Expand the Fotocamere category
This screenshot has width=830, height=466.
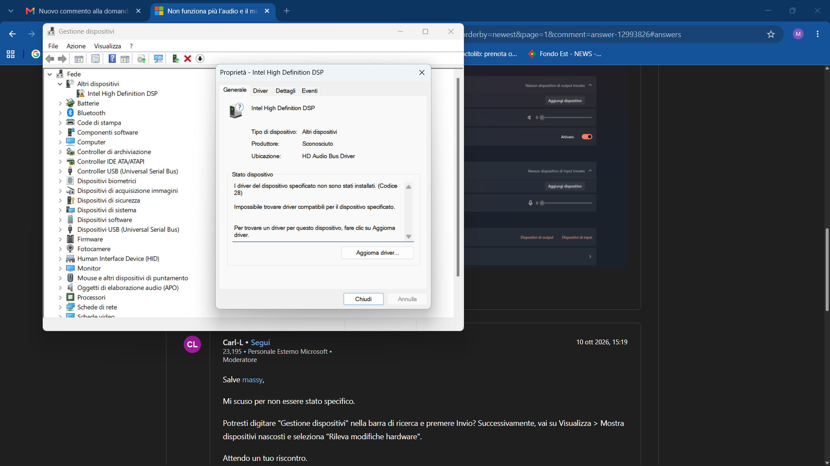(x=60, y=249)
